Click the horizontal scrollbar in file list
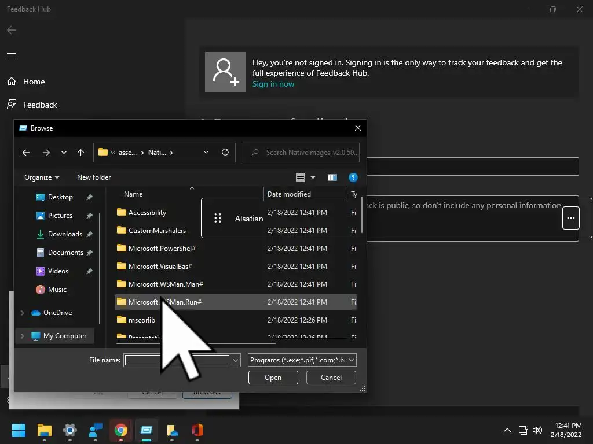Viewport: 593px width, 444px height. 196,343
